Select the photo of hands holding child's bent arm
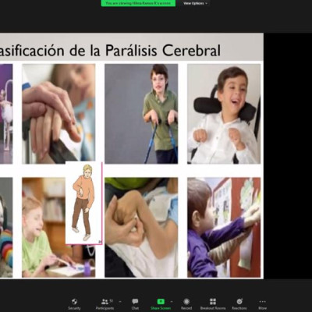Image resolution: width=312 pixels, height=312 pixels. (x=141, y=228)
